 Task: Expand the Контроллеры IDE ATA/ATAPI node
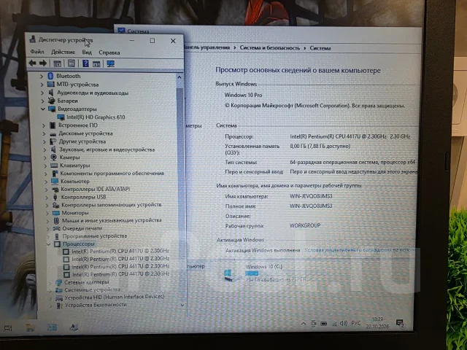[46, 190]
